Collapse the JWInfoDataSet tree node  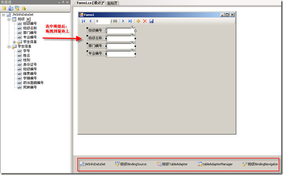tap(4, 15)
